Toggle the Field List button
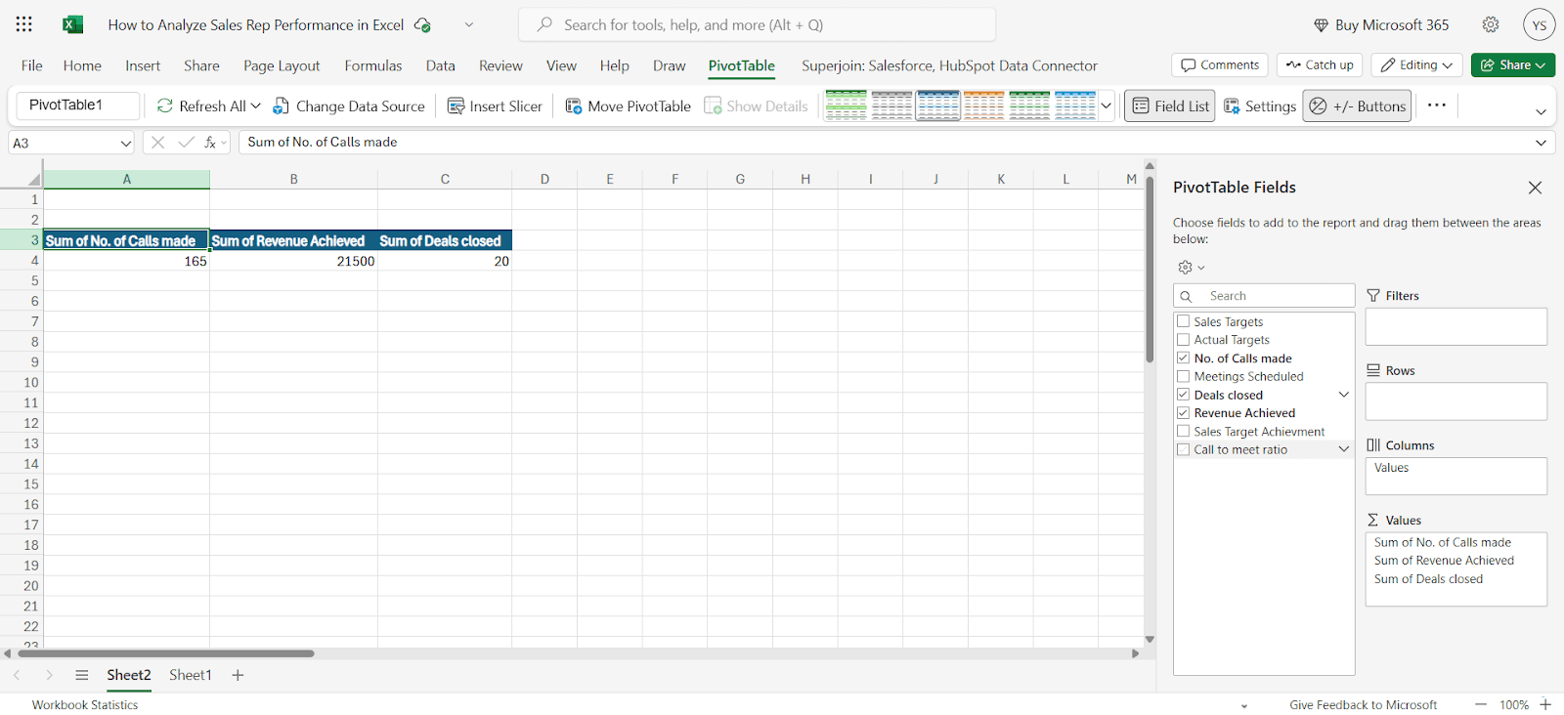Screen dimensions: 1564x715 pos(1170,105)
